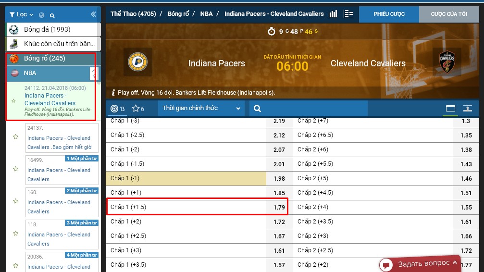Click the sidebar search magnifier icon
This screenshot has height=272, width=484.
click(x=52, y=15)
